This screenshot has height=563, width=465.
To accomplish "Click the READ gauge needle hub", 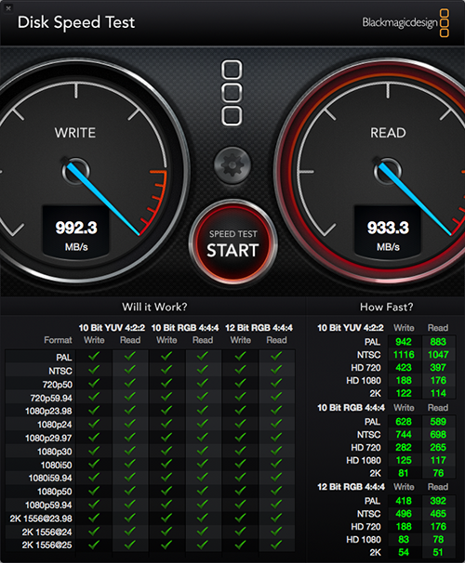I will (x=388, y=171).
